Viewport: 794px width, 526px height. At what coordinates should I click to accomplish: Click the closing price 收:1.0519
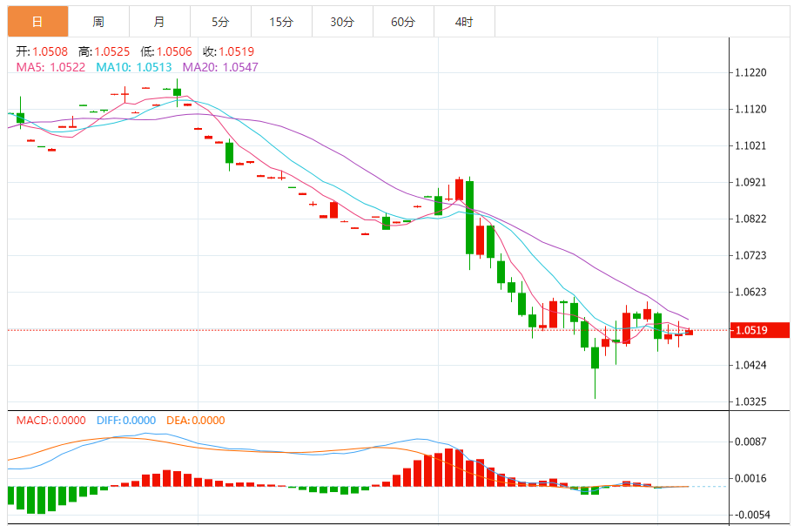[229, 51]
